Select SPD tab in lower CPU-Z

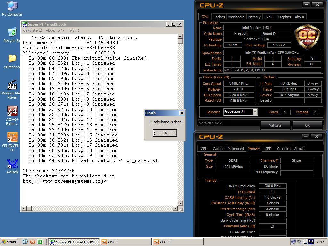[x=268, y=149]
